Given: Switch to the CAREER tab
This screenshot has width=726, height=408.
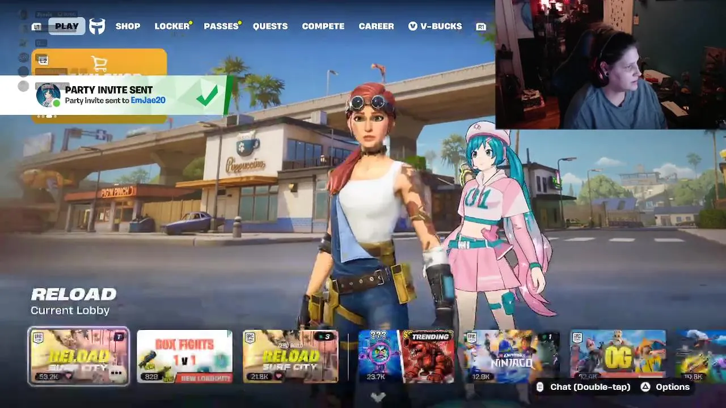Looking at the screenshot, I should (376, 26).
